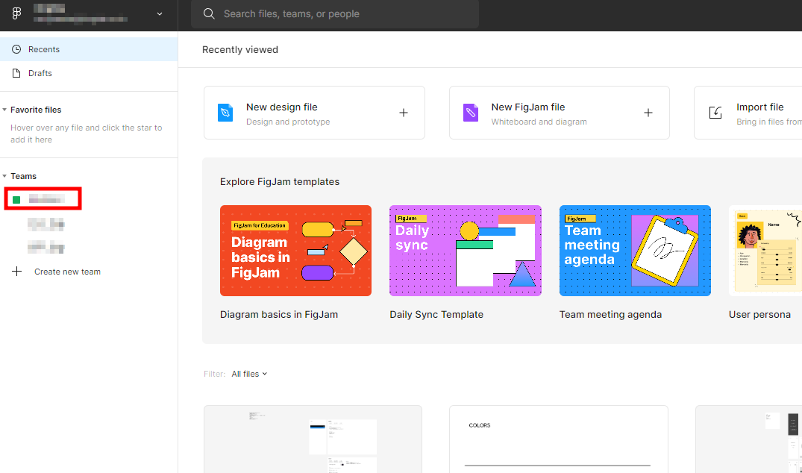Image resolution: width=802 pixels, height=473 pixels.
Task: Click the Import file card
Action: [748, 113]
